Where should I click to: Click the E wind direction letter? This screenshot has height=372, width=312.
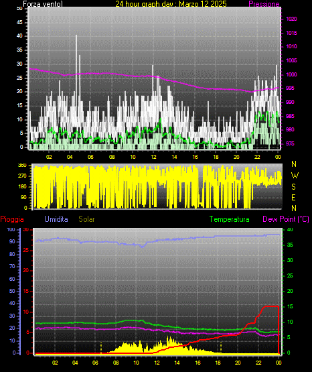tap(293, 198)
